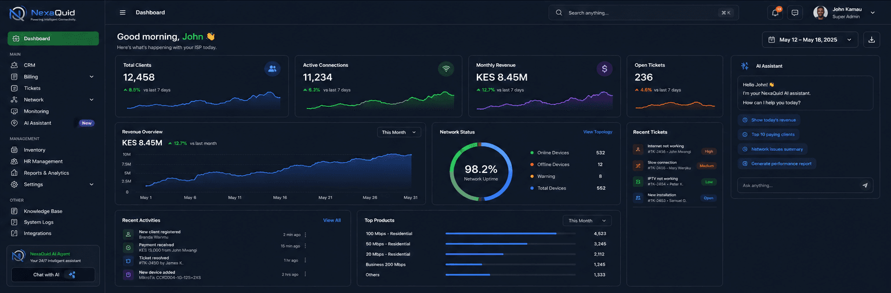
Task: Open options for Payment received activity
Action: coord(306,246)
